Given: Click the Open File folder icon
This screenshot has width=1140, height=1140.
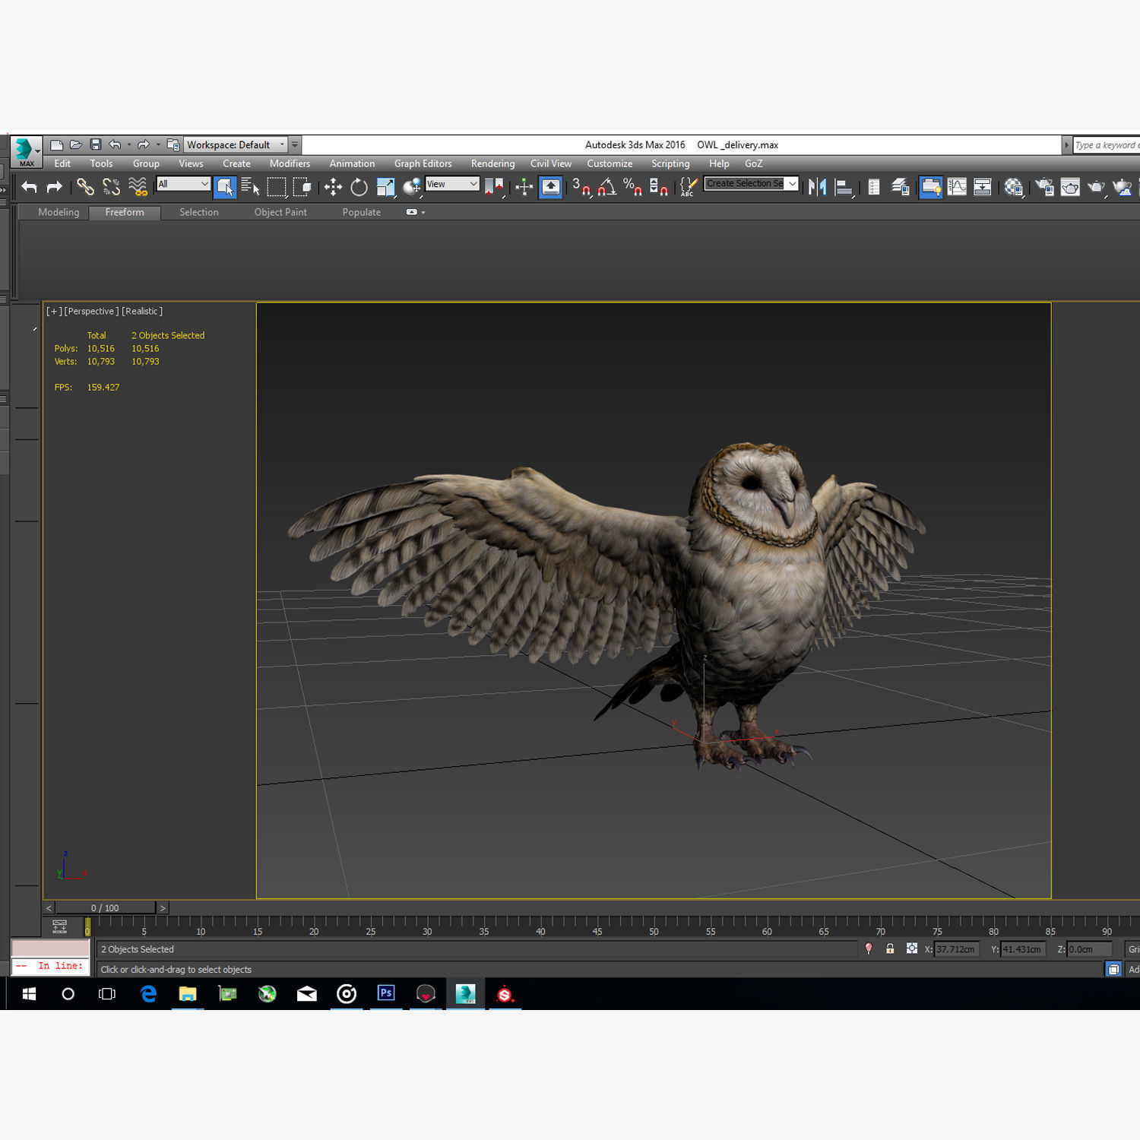Looking at the screenshot, I should (76, 144).
